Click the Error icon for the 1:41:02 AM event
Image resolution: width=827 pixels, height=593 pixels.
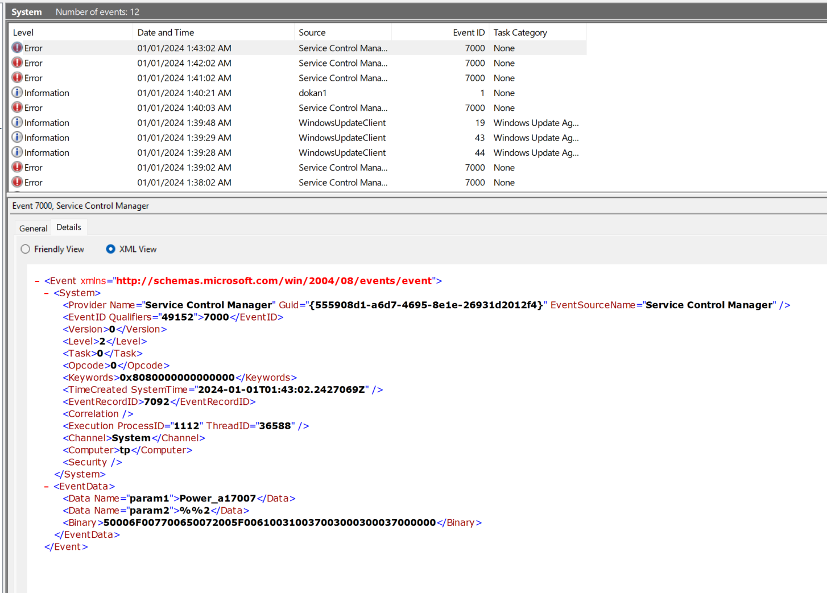pyautogui.click(x=18, y=77)
